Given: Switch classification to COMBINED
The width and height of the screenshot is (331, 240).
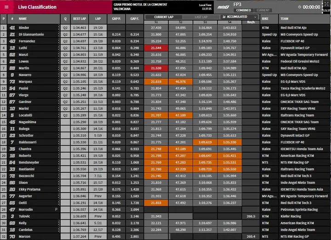Looking at the screenshot, I should pos(243,10).
